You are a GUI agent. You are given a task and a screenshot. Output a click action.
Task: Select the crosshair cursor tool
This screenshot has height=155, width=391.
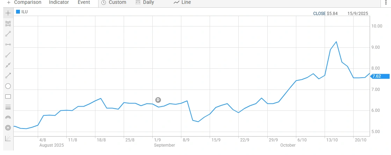coord(8,13)
